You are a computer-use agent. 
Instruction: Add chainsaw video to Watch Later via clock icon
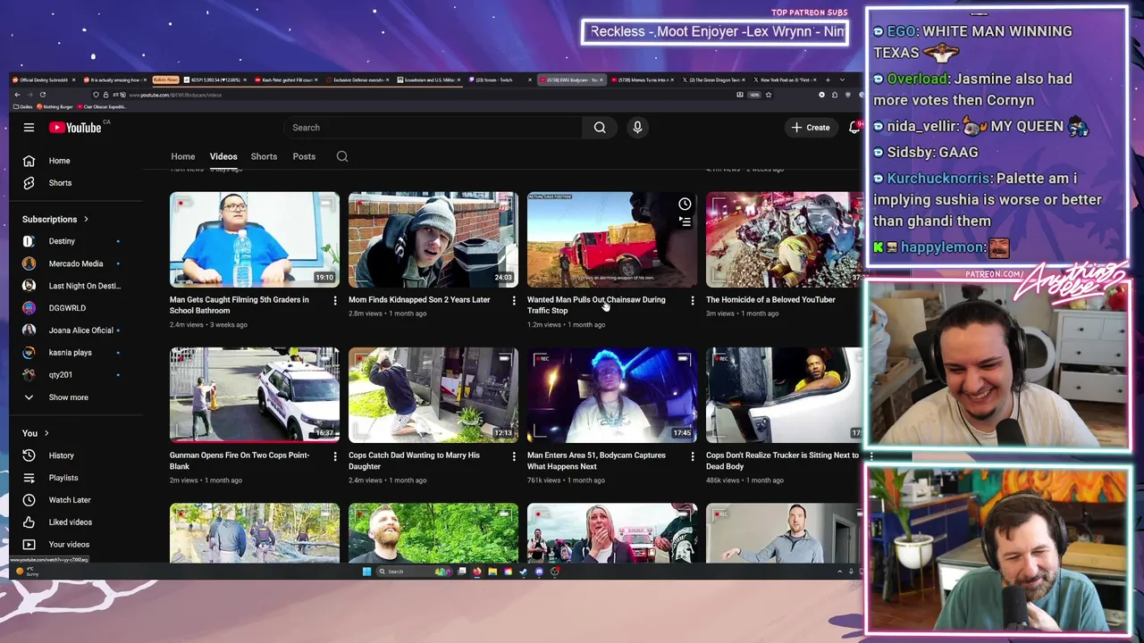[x=685, y=205]
